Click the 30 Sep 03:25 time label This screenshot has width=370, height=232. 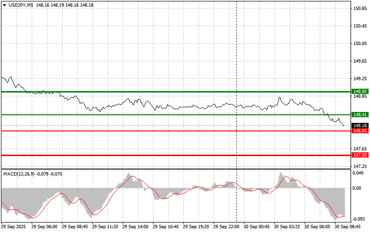tap(287, 227)
